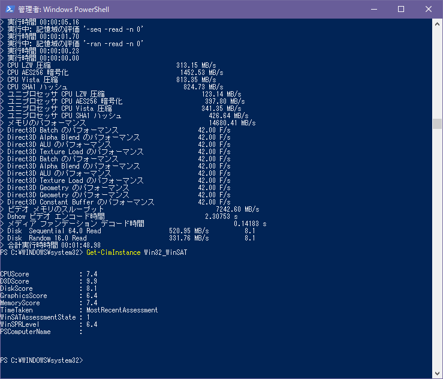
Task: Click the line containing '-seq -read -n 0'
Action: pyautogui.click(x=76, y=29)
